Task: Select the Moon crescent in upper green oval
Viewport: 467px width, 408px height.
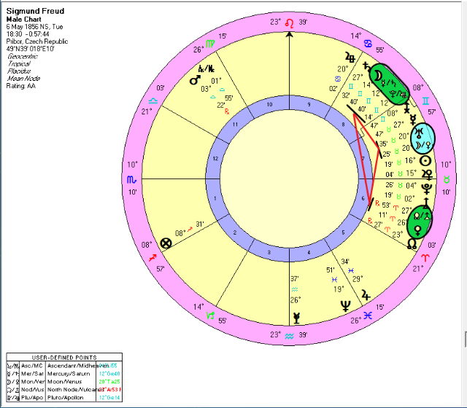Action: 377,76
